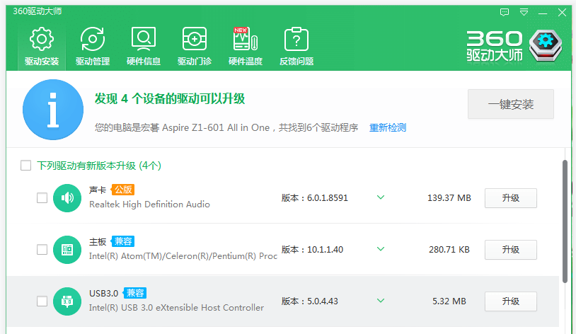
Task: Click the Realtek sound card speaker icon
Action: [67, 197]
